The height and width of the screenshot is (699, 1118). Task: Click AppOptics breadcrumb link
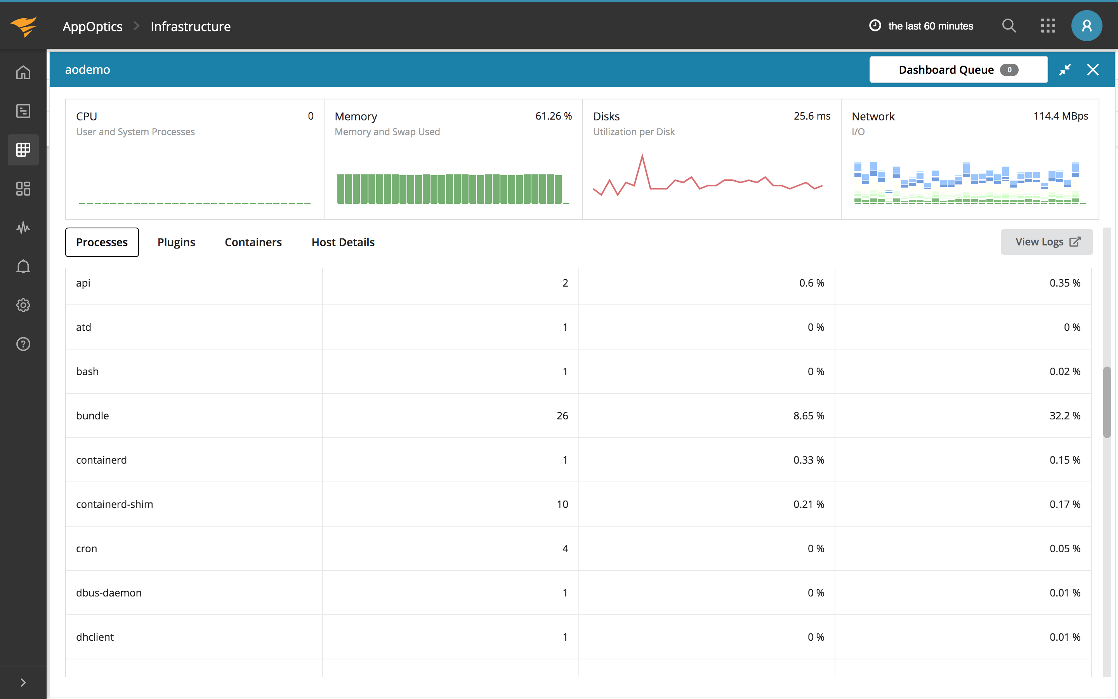point(92,26)
